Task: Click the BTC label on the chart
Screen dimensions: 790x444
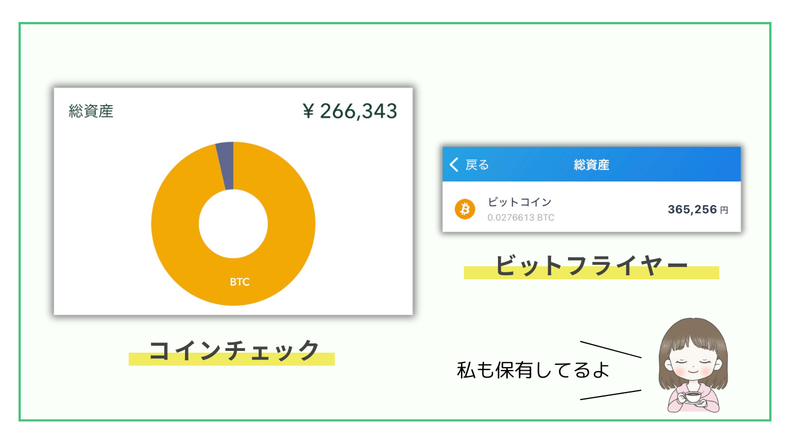Action: tap(239, 282)
